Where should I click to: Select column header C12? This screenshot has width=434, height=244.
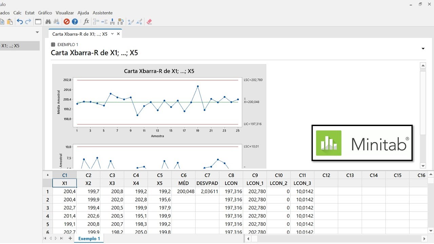[x=326, y=175]
